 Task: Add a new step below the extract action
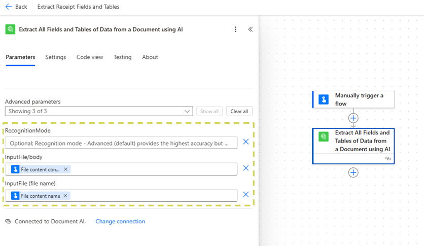(354, 172)
